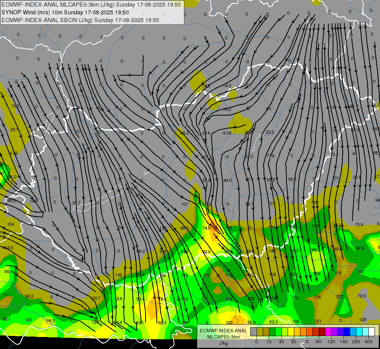Click the map value 129
This screenshot has height=349, width=380.
pos(363,320)
